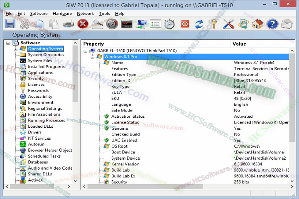The height and width of the screenshot is (199, 299).
Task: Select Environment in the tree
Action: 41,102
